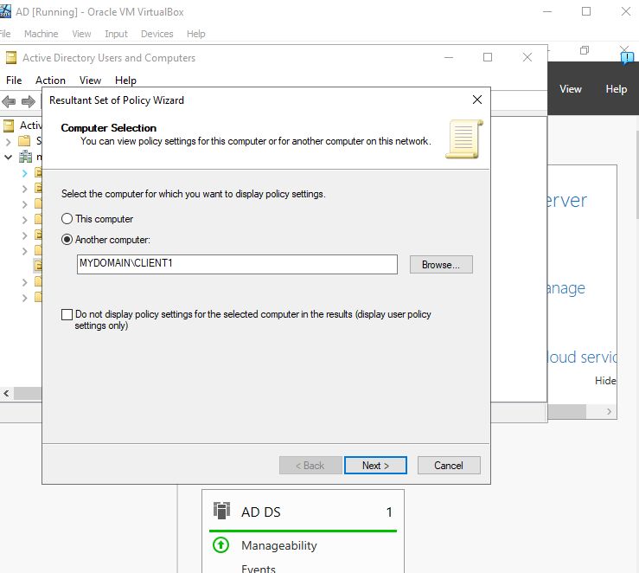Select the 'Another computer' radio button
Image resolution: width=639 pixels, height=573 pixels.
67,240
